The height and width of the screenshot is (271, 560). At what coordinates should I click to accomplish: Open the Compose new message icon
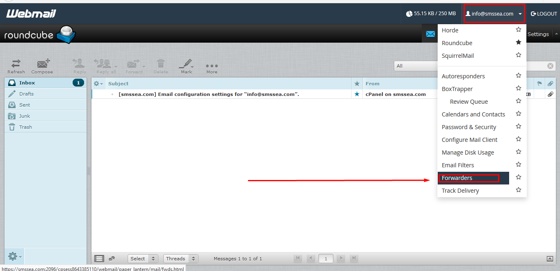[42, 66]
